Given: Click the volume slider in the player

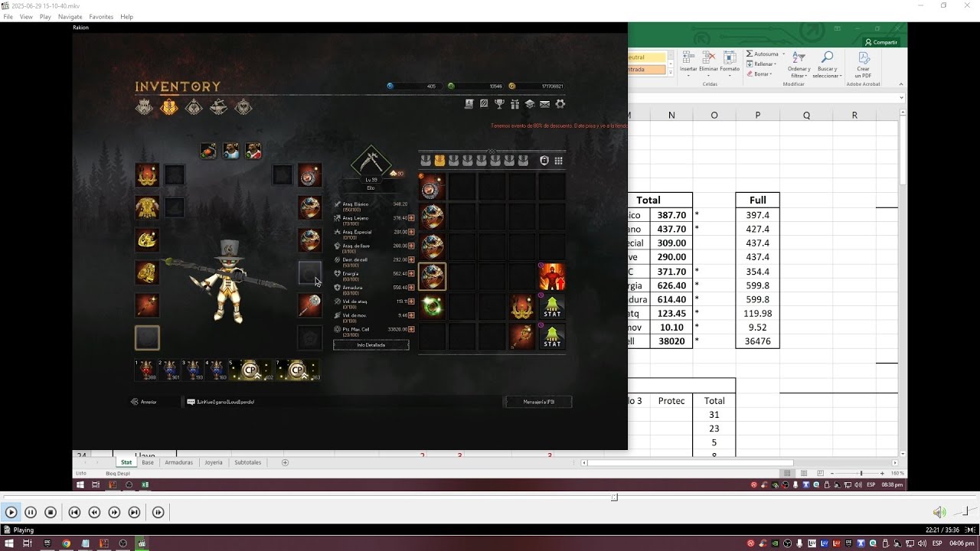Looking at the screenshot, I should [x=964, y=511].
